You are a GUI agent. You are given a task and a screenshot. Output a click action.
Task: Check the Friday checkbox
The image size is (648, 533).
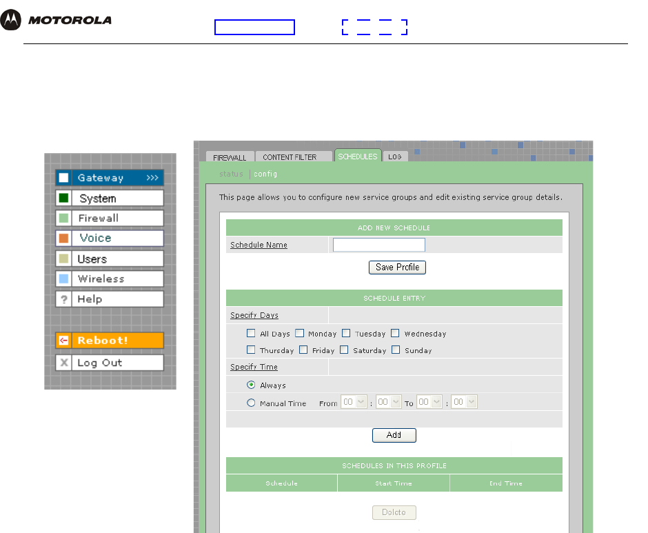[x=303, y=350]
